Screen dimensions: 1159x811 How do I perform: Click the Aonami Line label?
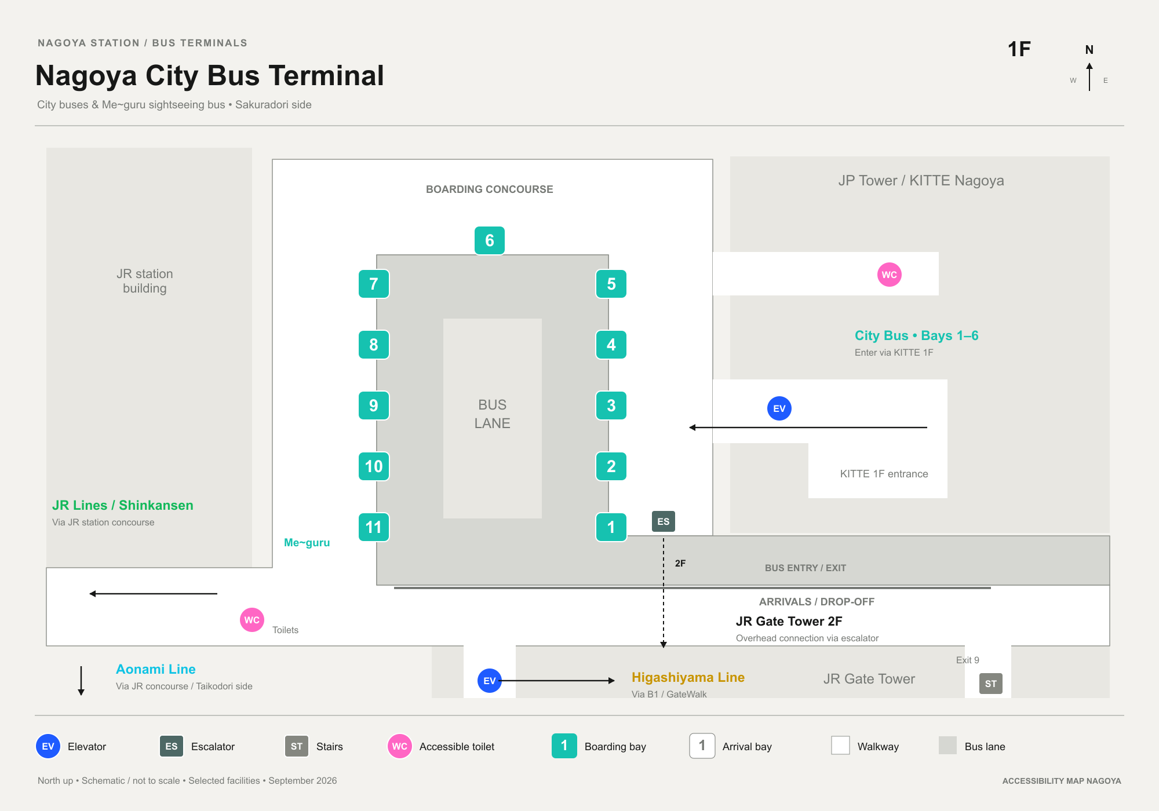tap(156, 669)
